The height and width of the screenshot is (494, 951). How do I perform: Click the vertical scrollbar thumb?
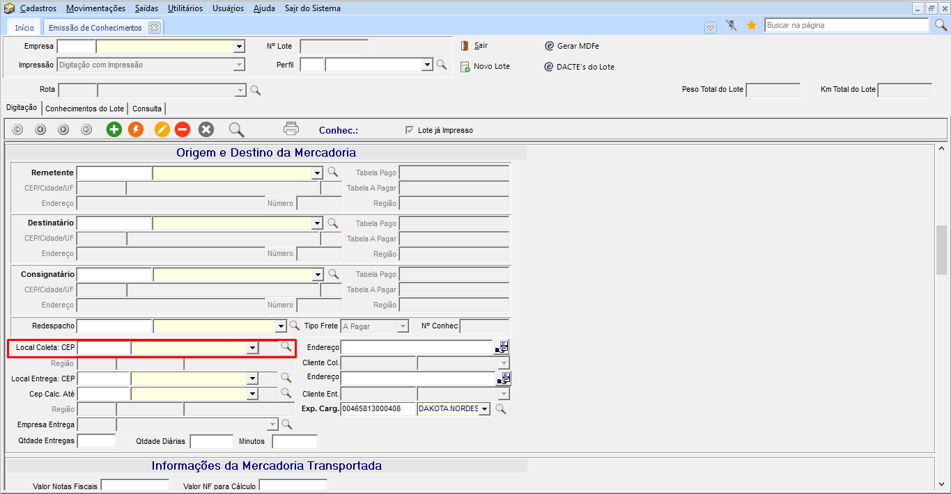click(941, 250)
